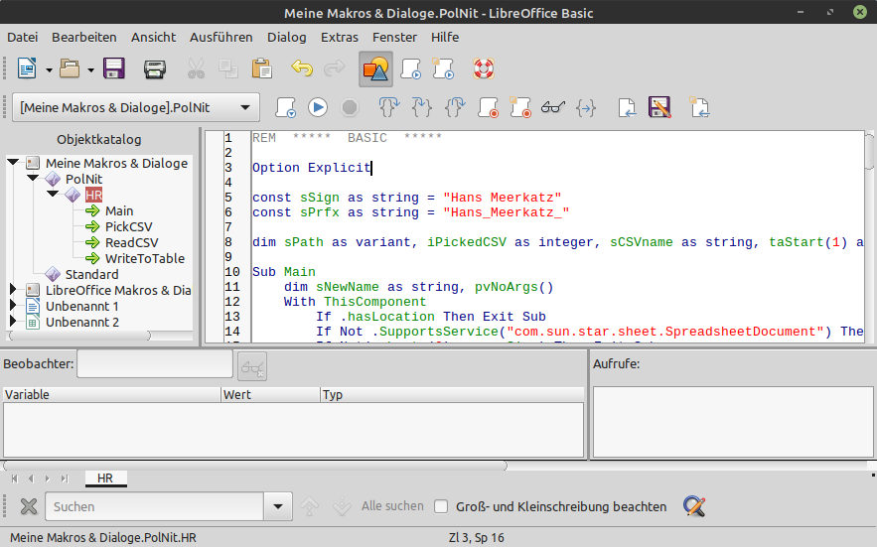Toggle breakpoint icon in the toolbar
The height and width of the screenshot is (547, 877).
tap(488, 107)
